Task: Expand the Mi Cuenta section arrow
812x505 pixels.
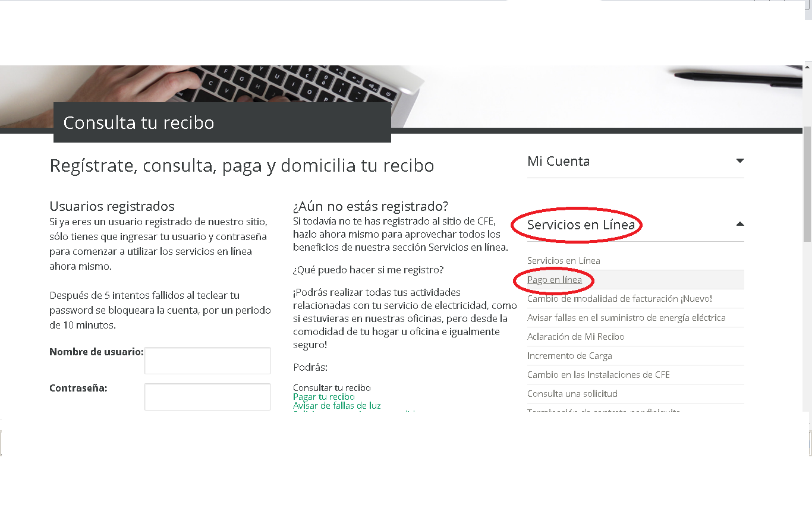Action: [x=740, y=161]
